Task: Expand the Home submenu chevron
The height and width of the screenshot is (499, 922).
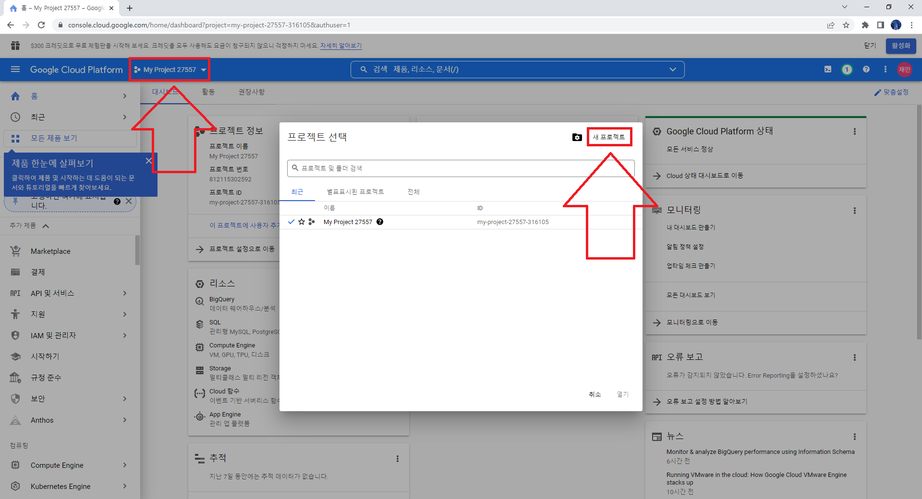Action: [x=125, y=96]
